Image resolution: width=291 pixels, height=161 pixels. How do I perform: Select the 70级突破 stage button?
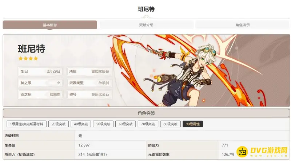148,124
